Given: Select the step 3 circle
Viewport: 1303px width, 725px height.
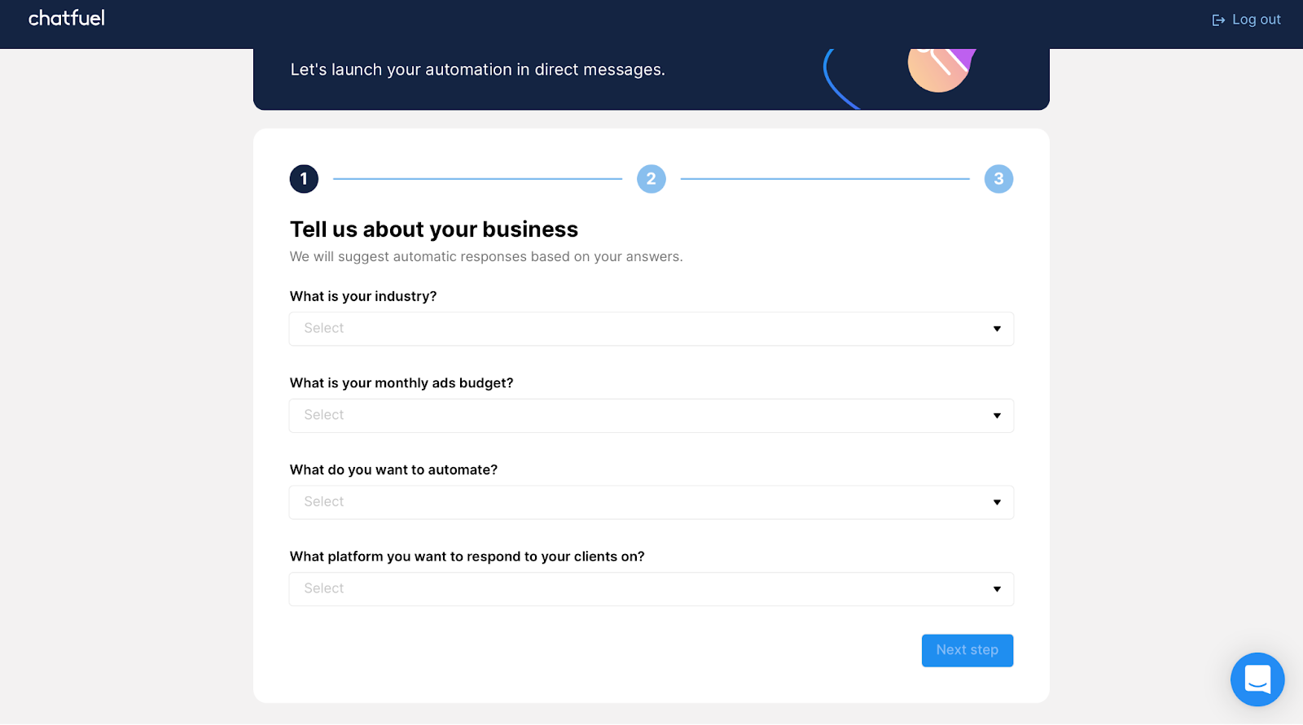Looking at the screenshot, I should point(998,179).
